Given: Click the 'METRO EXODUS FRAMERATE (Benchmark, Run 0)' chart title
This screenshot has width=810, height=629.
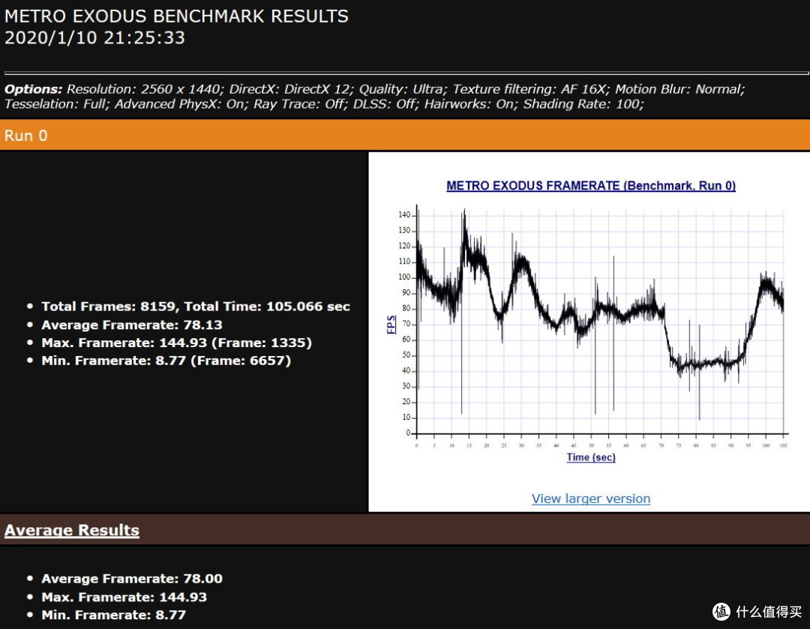Looking at the screenshot, I should [x=591, y=185].
